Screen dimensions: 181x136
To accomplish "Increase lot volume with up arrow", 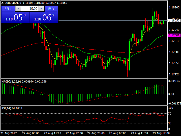I will click(41, 9).
